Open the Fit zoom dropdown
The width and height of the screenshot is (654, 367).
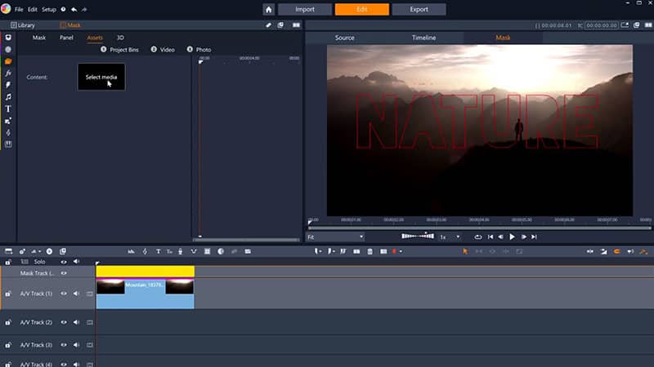click(335, 237)
